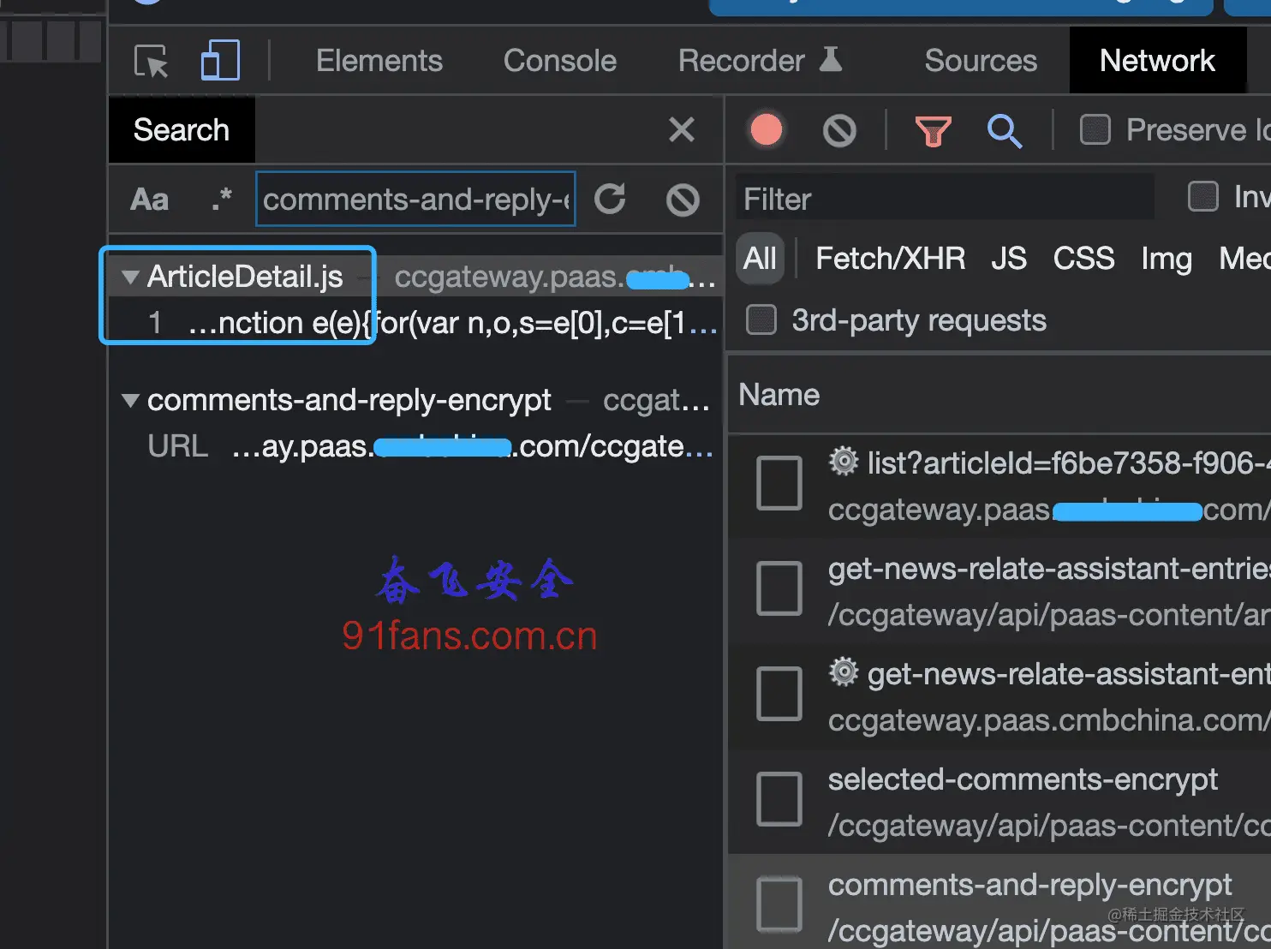Click gear icon on list?articleId request
Viewport: 1271px width, 949px height.
tap(844, 462)
